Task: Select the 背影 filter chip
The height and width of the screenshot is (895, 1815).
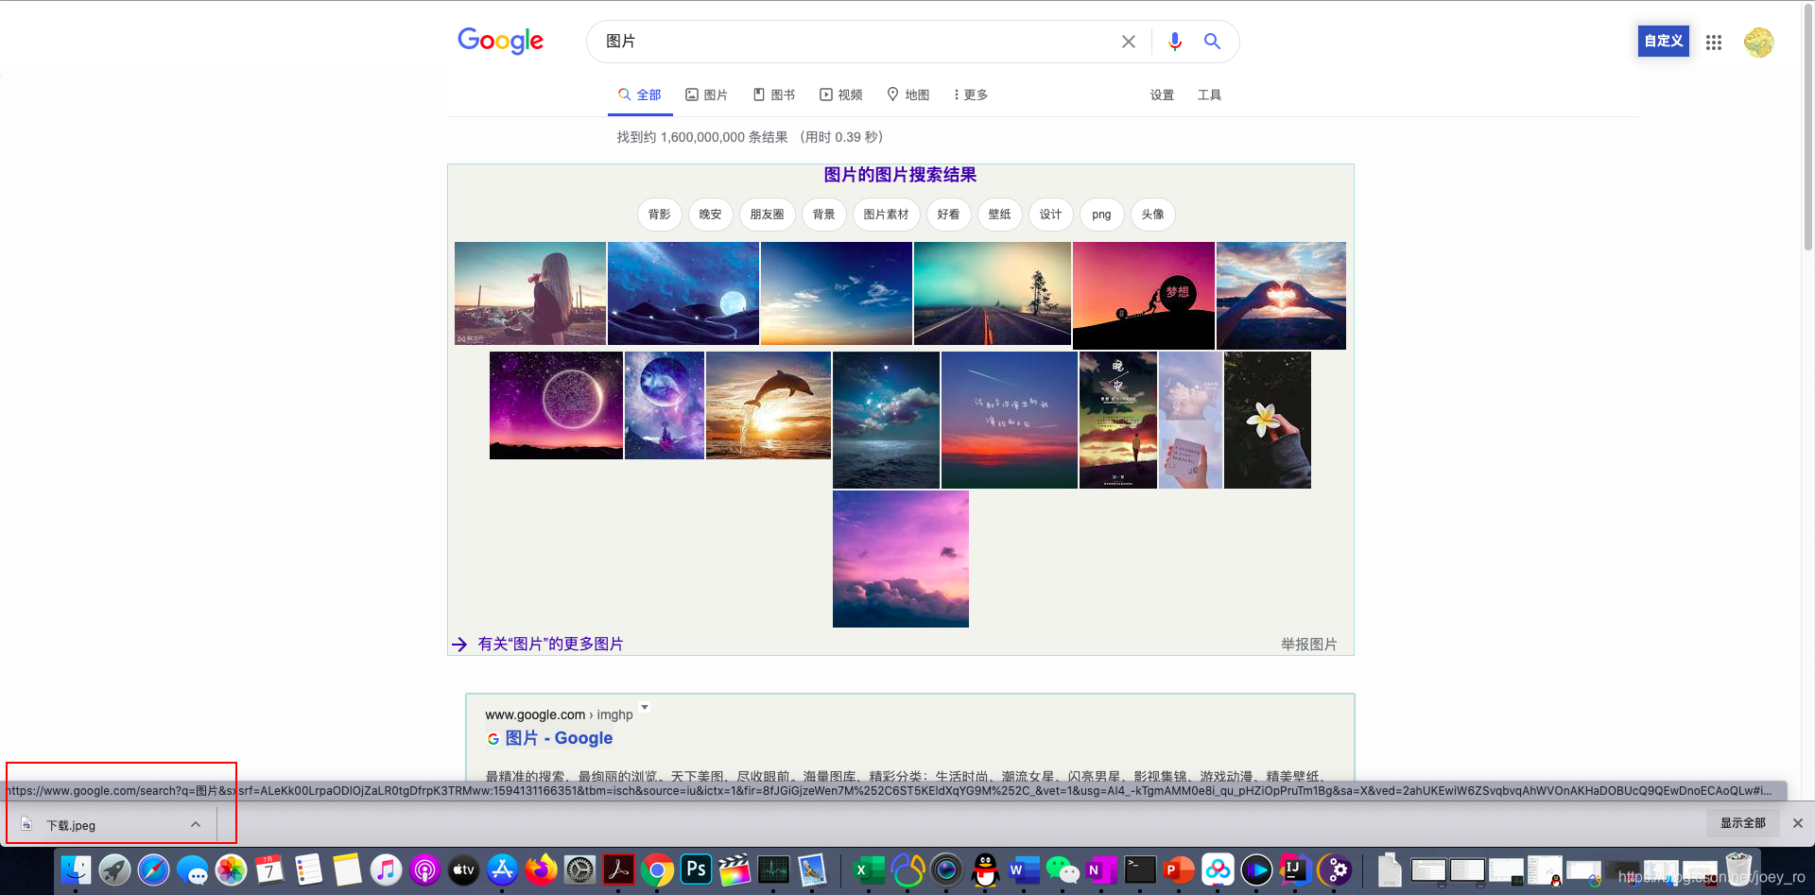Action: click(x=660, y=215)
